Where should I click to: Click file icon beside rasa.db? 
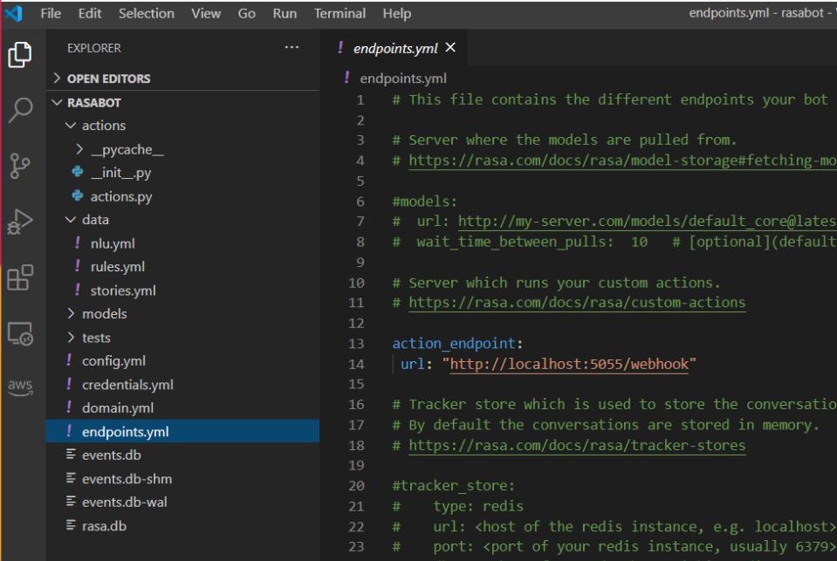71,524
